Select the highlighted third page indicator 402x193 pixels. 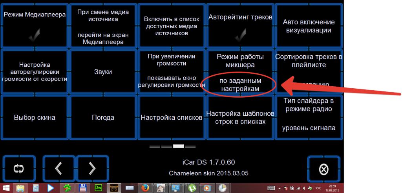179,146
